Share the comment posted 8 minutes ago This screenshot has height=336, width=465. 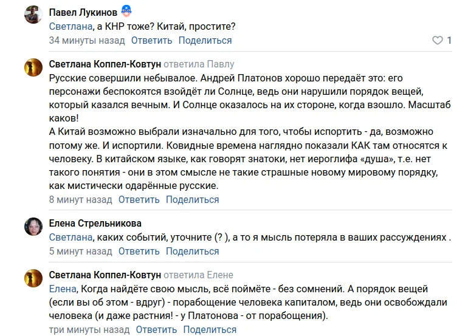[193, 199]
